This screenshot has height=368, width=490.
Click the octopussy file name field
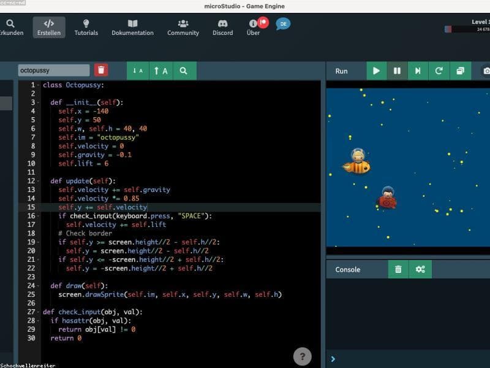point(54,71)
